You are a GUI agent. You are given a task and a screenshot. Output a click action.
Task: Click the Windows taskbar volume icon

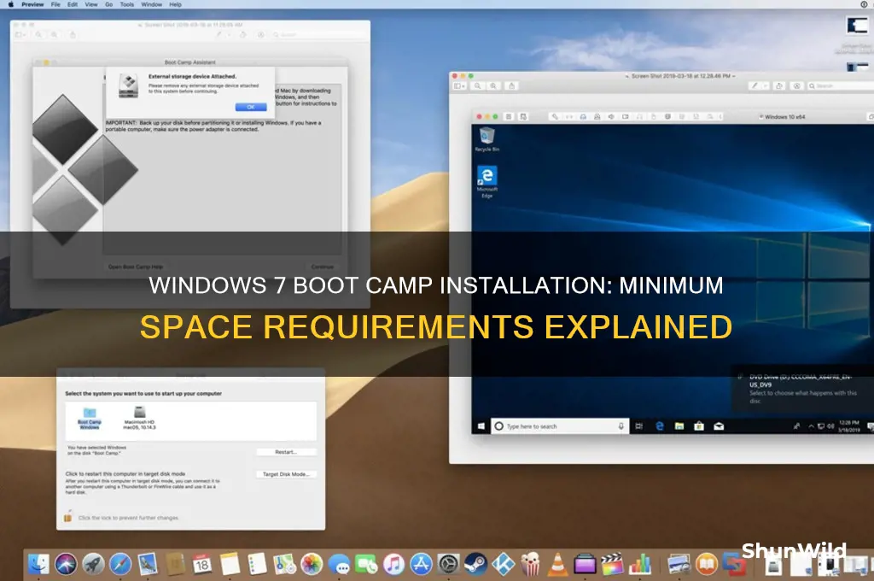[x=830, y=426]
